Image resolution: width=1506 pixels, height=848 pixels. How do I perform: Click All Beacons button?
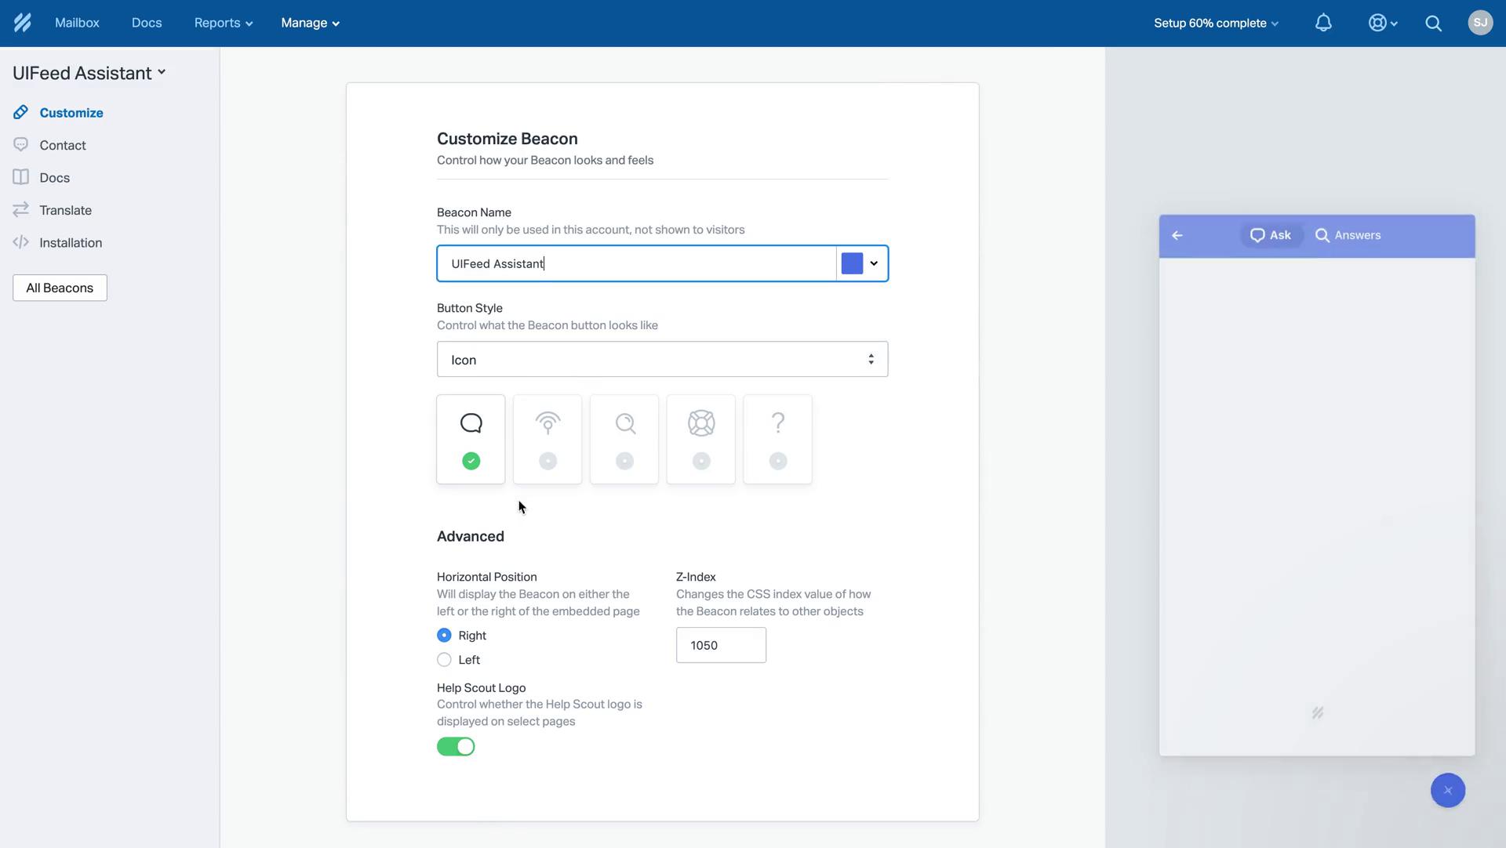click(x=59, y=287)
